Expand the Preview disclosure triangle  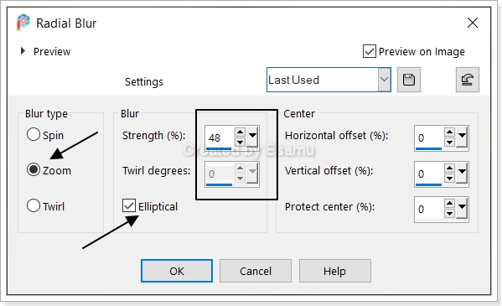click(23, 51)
